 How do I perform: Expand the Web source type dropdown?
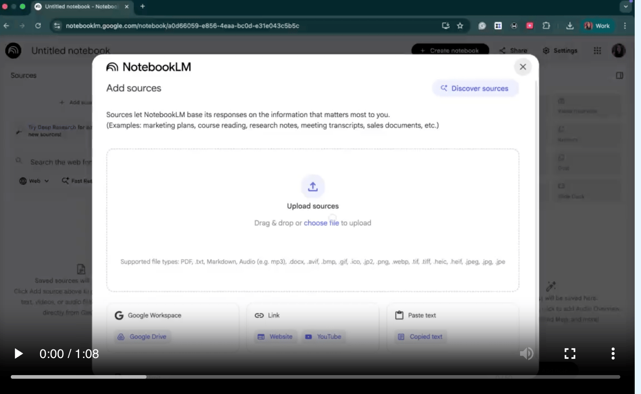[x=34, y=181]
